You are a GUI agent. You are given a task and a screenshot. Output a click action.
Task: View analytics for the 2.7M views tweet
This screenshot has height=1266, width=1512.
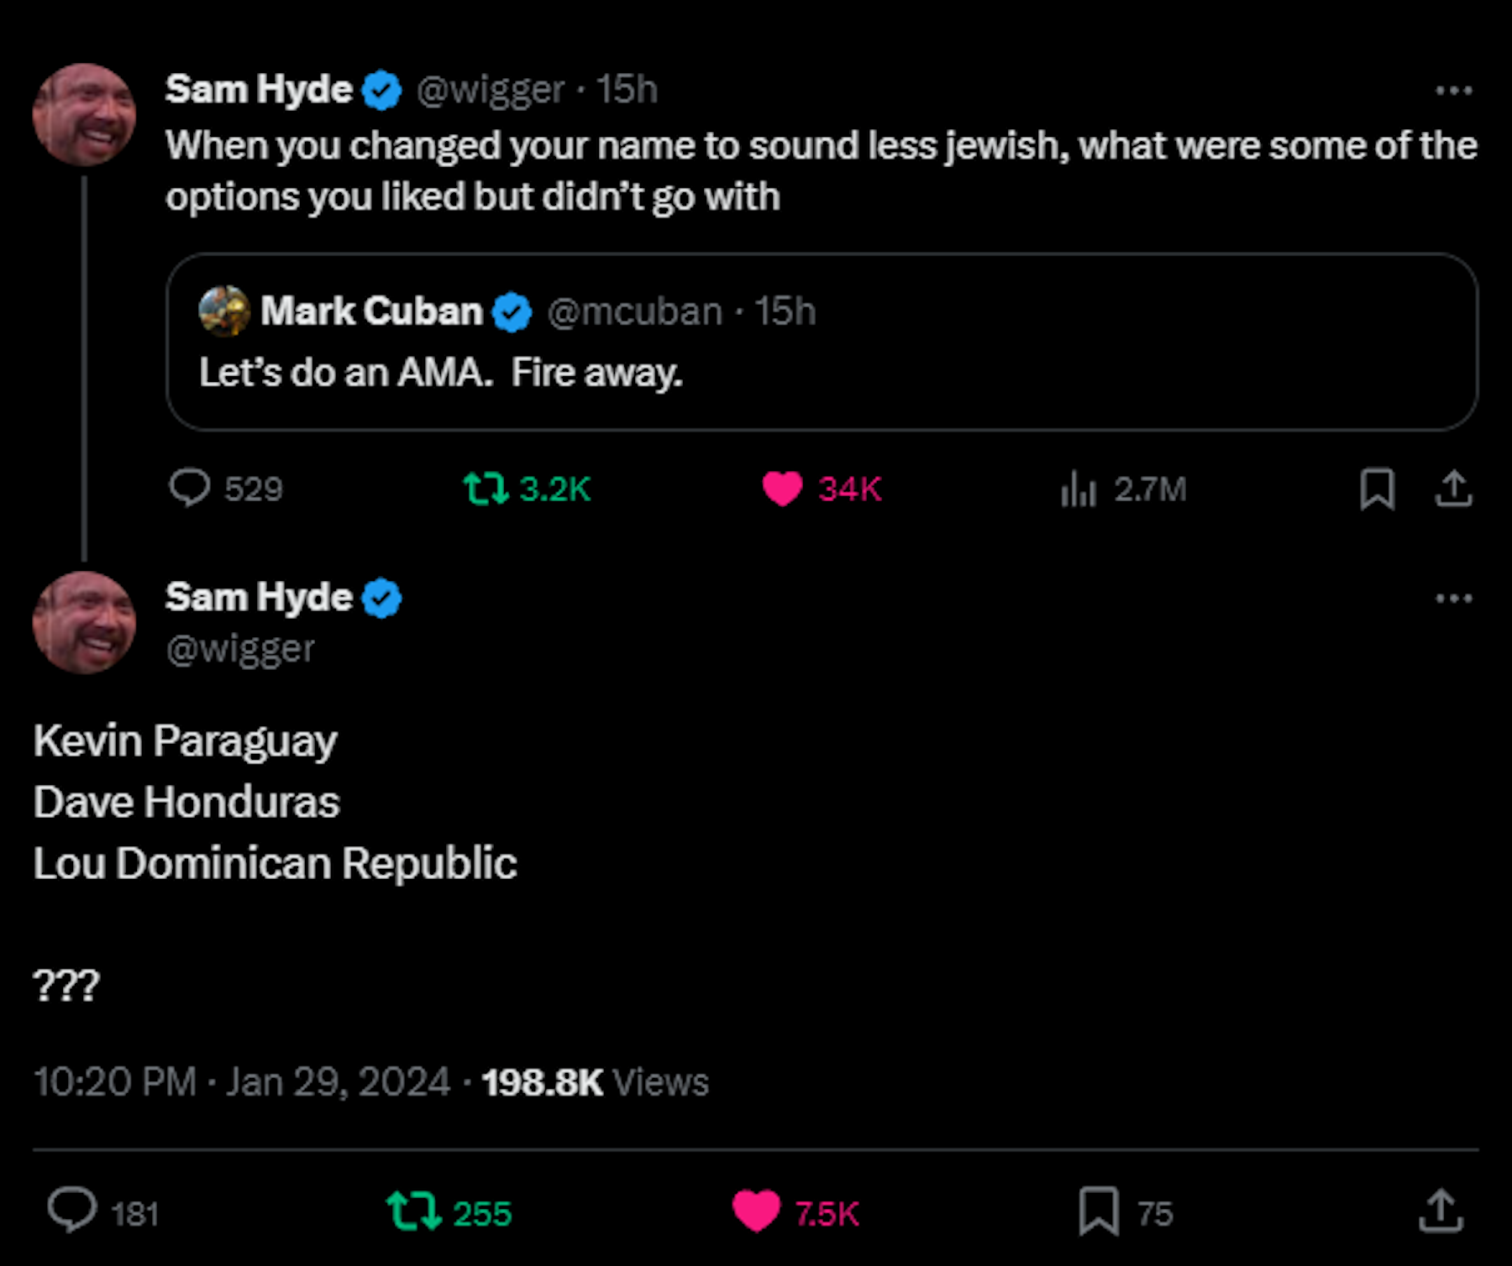click(x=1079, y=488)
